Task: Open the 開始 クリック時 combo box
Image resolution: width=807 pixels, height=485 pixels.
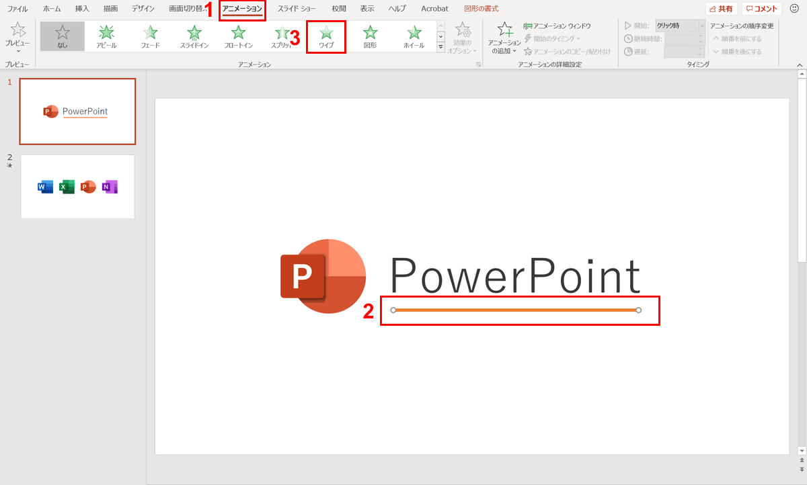Action: (681, 25)
